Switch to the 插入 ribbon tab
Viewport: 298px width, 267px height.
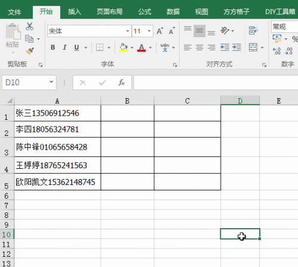pos(75,12)
